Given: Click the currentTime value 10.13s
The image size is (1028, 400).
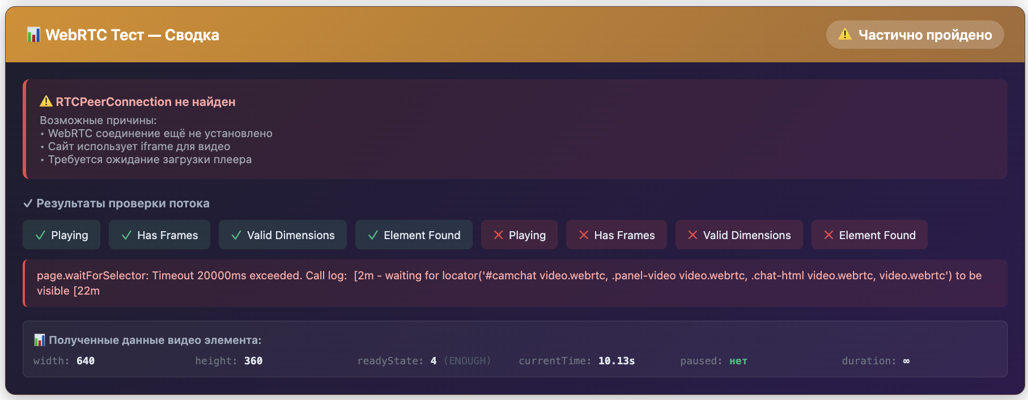Looking at the screenshot, I should click(616, 361).
